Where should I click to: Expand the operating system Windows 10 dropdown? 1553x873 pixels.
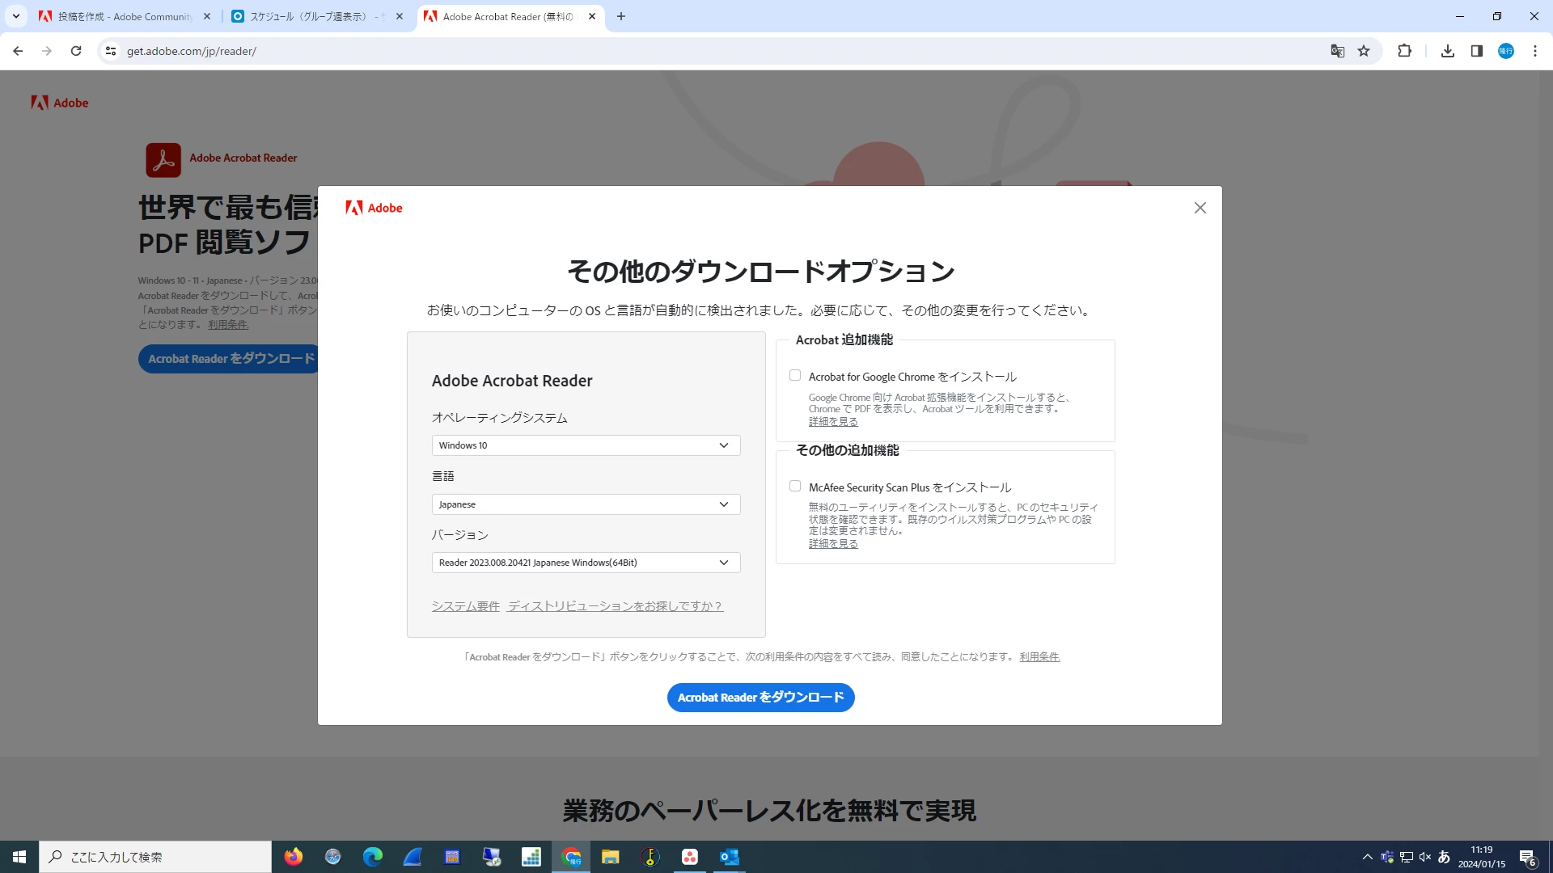[x=586, y=445]
